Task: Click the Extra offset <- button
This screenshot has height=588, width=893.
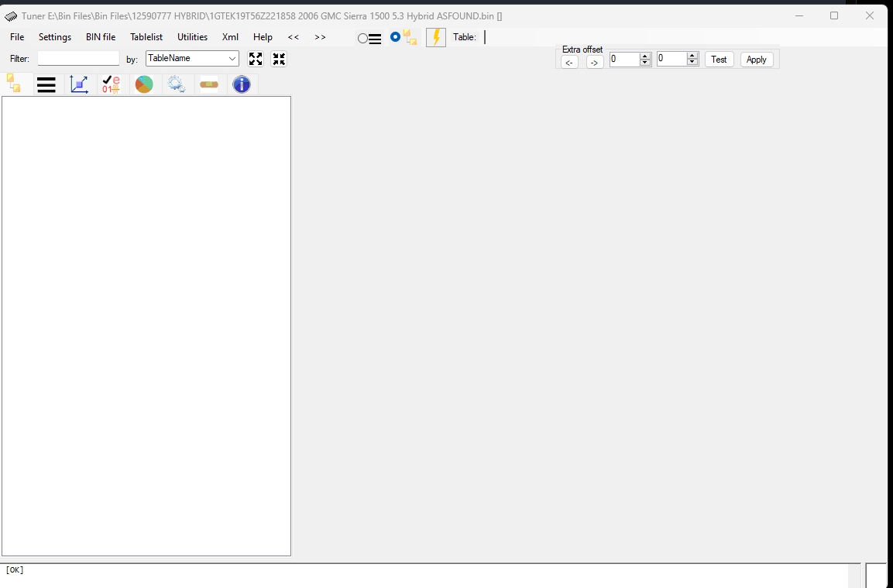Action: pyautogui.click(x=569, y=62)
